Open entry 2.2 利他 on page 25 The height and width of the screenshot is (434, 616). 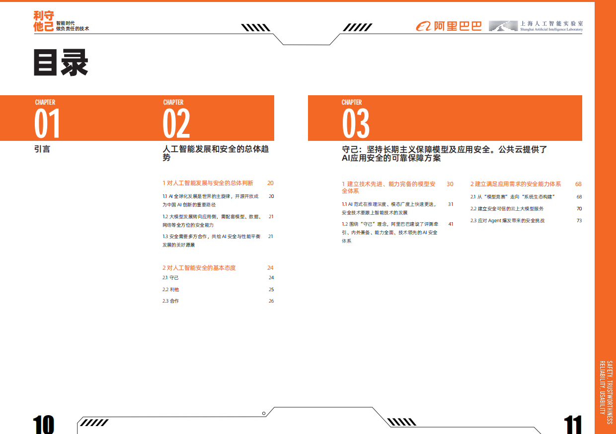pos(171,289)
